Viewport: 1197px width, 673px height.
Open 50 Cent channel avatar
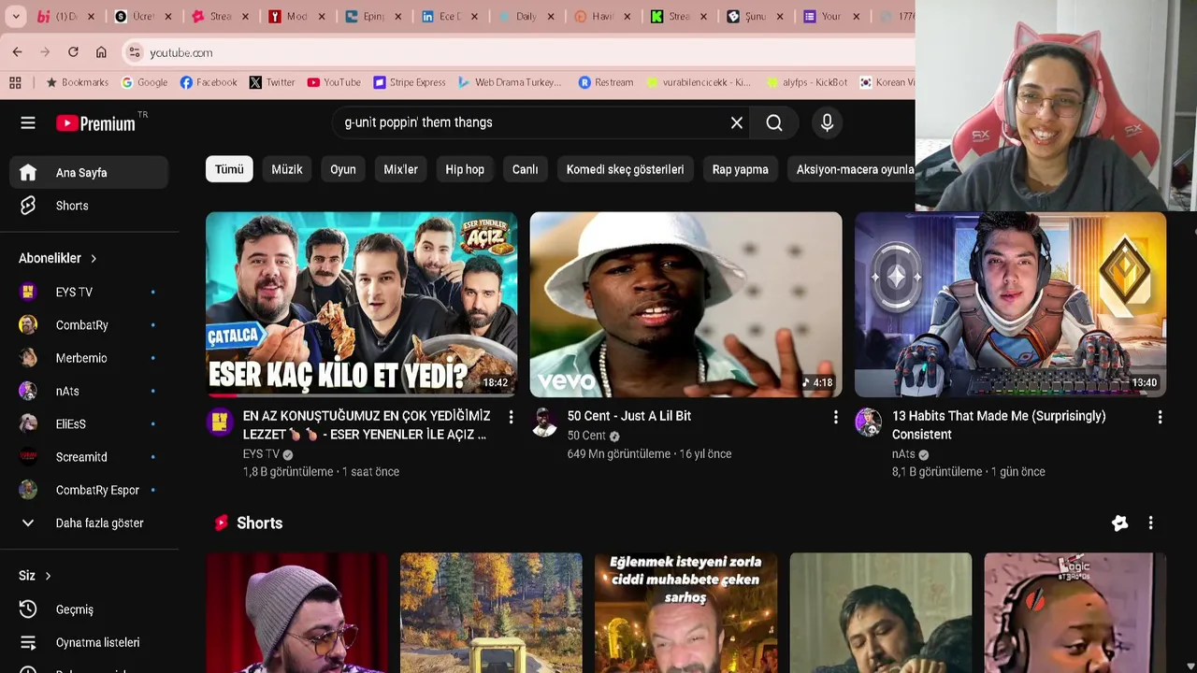544,422
